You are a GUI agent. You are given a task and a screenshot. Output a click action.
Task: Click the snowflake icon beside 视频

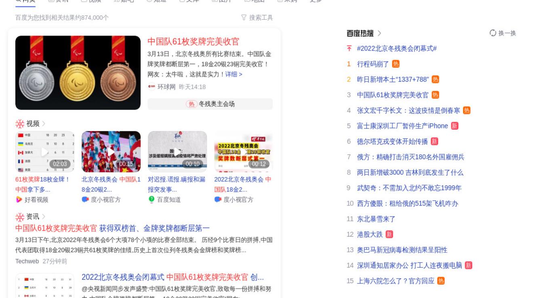[x=20, y=124]
